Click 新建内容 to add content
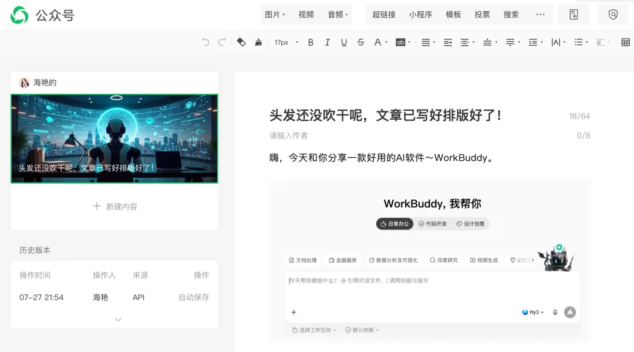 (x=115, y=207)
